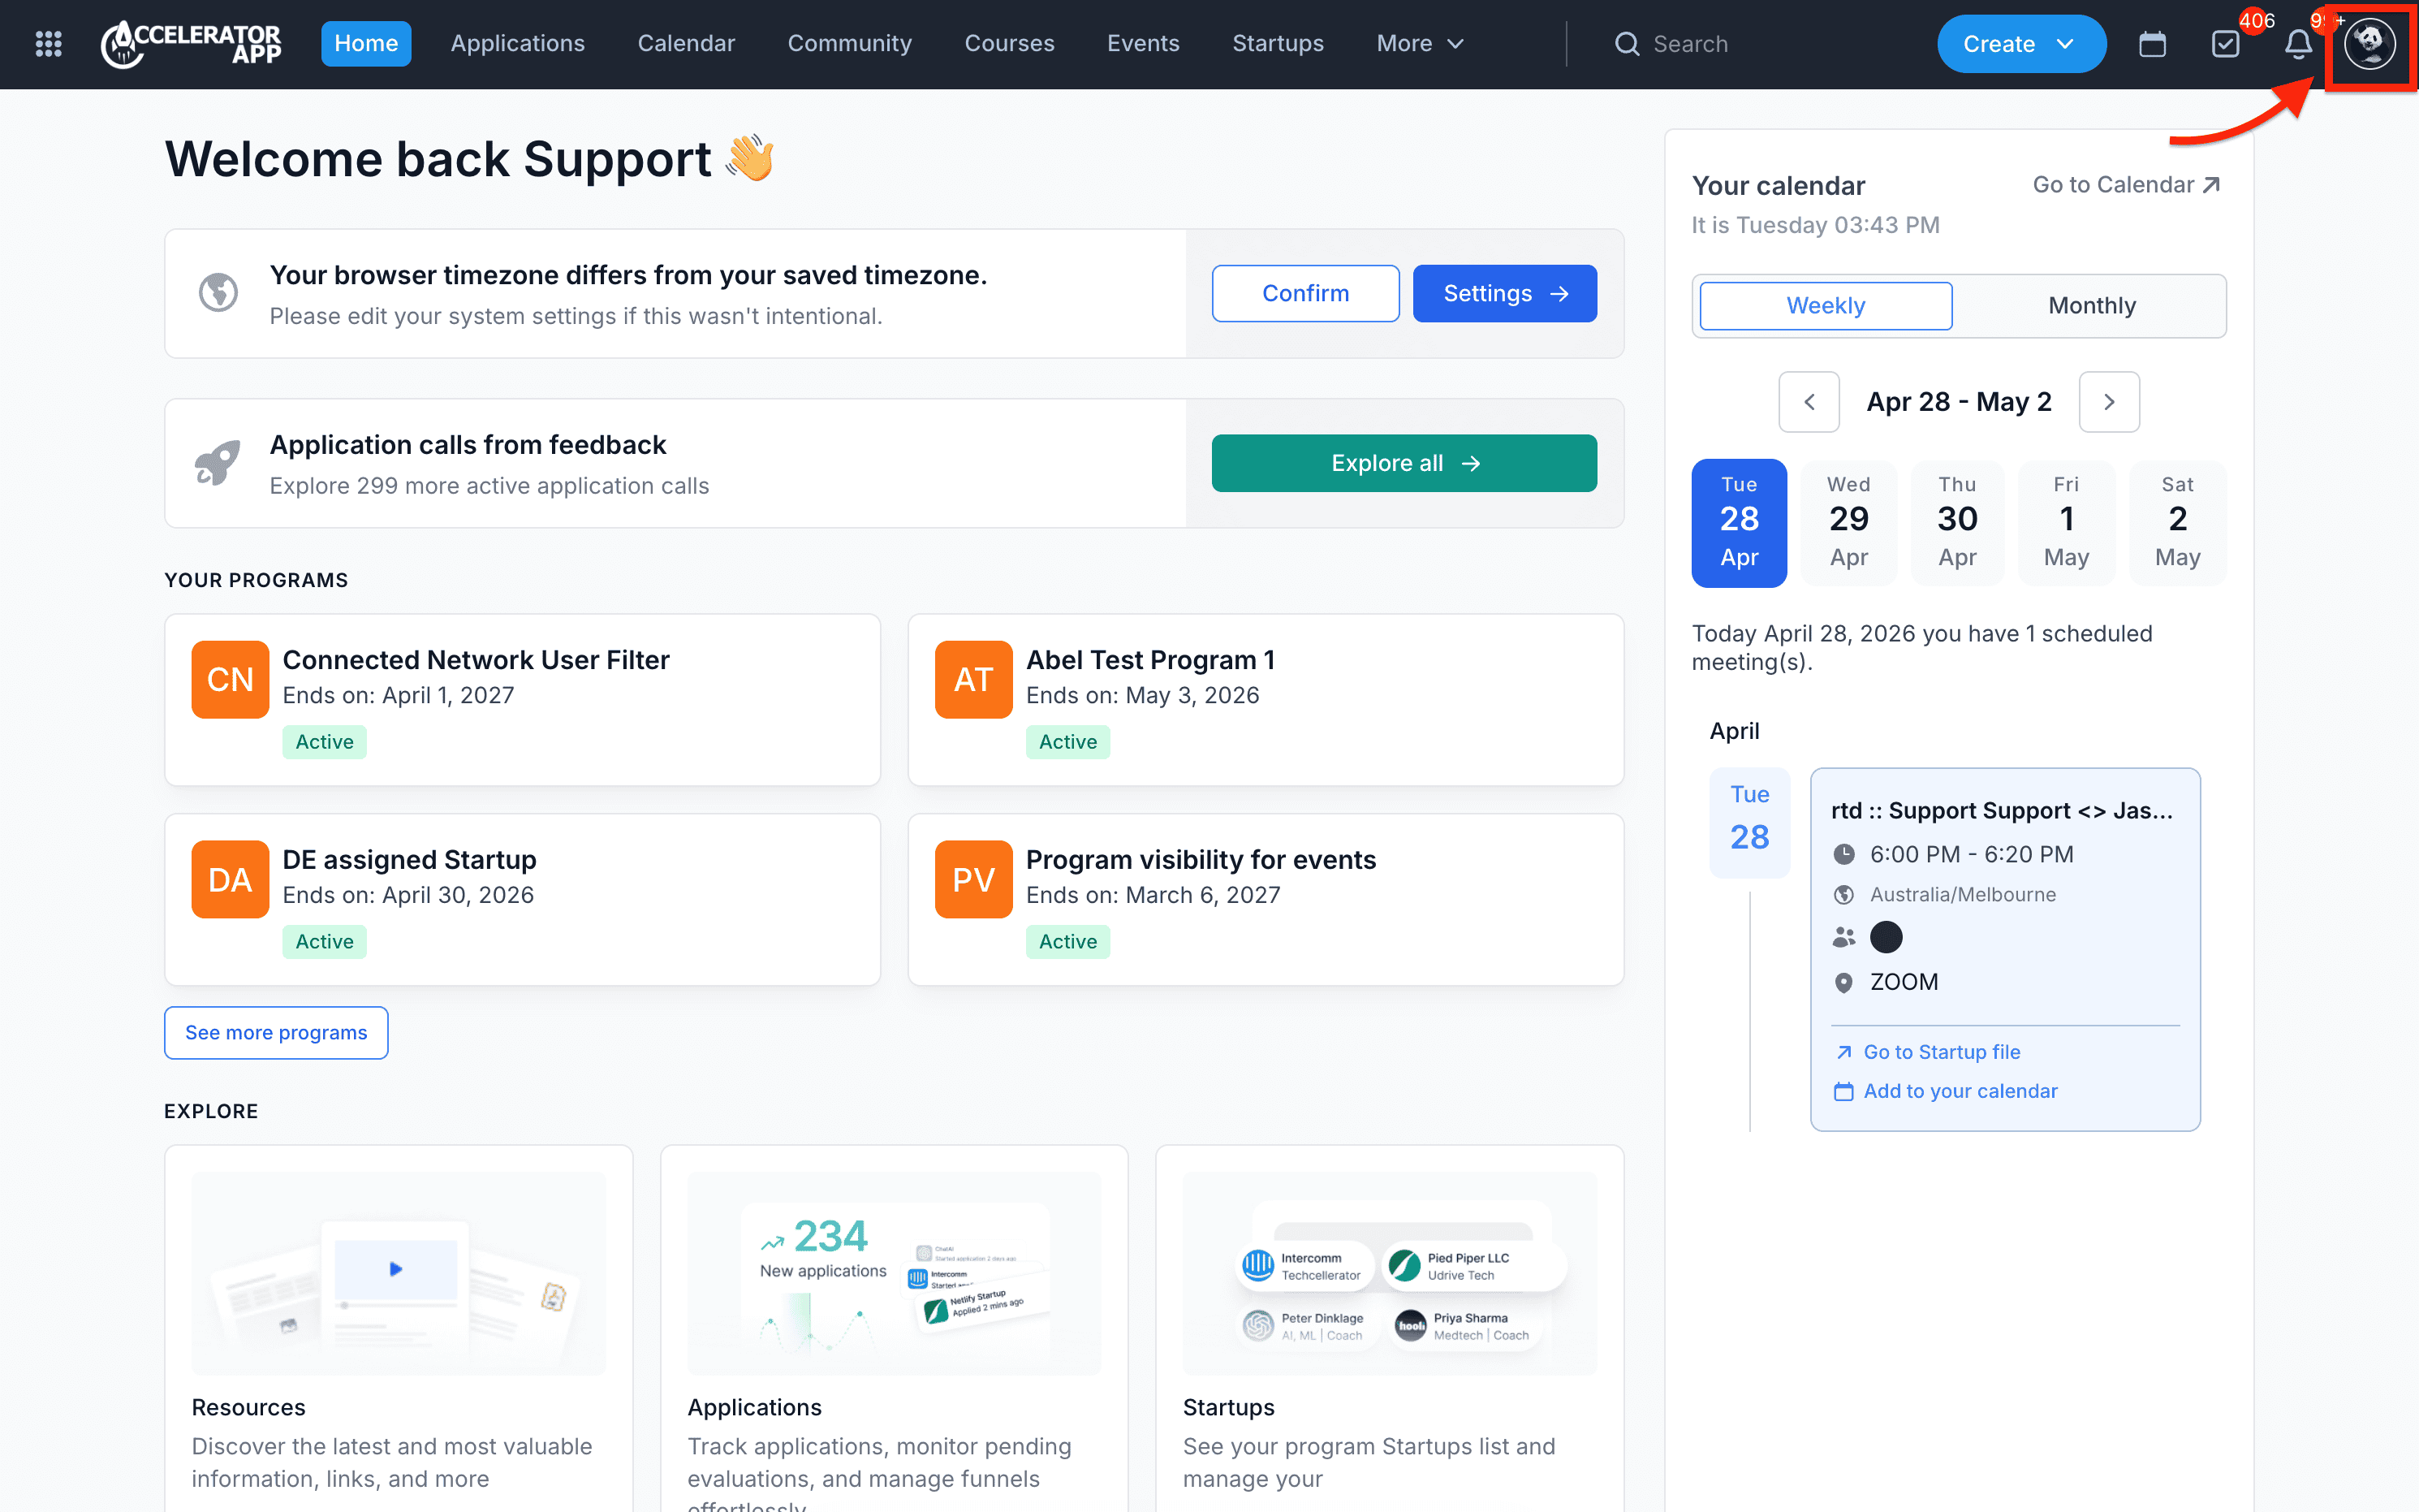Open the tasks checklist icon with 406 badge

click(2225, 44)
